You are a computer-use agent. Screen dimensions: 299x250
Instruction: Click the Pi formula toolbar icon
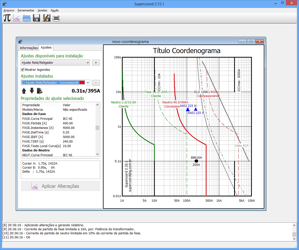(x=7, y=18)
